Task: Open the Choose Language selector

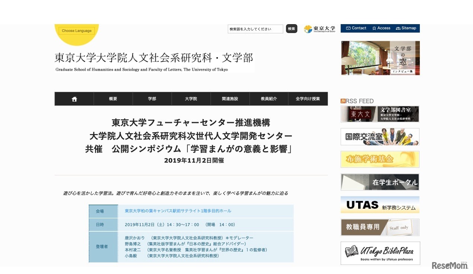Action: 76,30
